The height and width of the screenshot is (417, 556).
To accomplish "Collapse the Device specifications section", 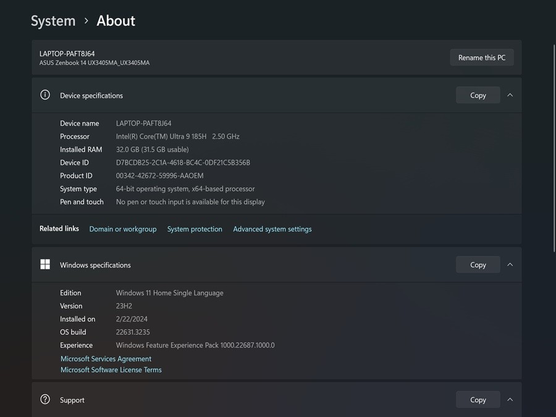I will point(510,95).
